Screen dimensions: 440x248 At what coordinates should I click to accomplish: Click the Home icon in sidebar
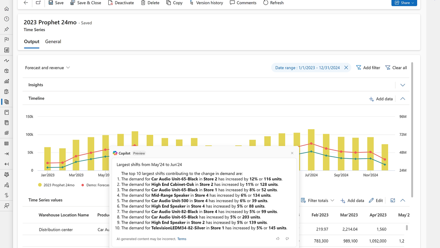7,9
